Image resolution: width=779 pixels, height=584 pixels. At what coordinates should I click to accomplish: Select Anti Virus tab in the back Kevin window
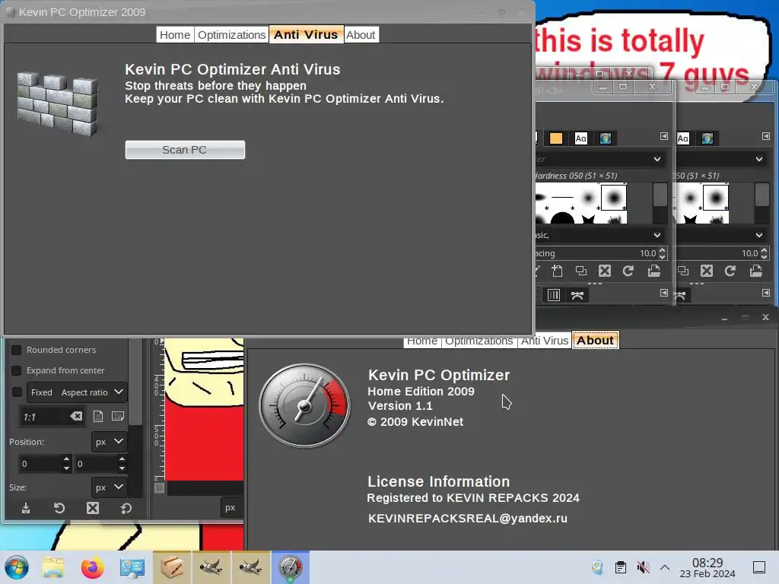[x=545, y=341]
